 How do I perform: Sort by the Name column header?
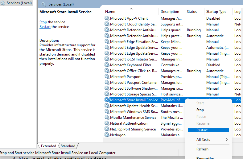110,12
